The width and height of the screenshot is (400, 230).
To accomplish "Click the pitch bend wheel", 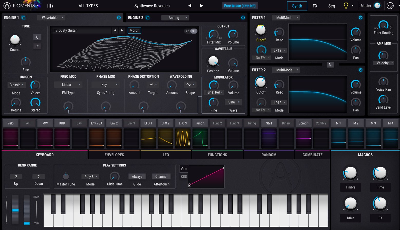I will 15,210.
